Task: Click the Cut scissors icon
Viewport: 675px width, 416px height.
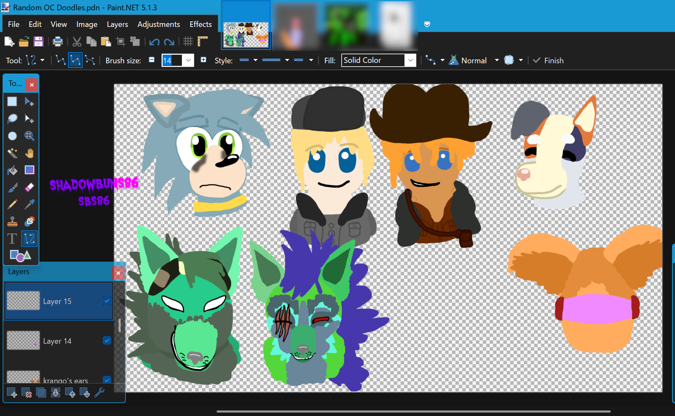Action: (x=77, y=41)
